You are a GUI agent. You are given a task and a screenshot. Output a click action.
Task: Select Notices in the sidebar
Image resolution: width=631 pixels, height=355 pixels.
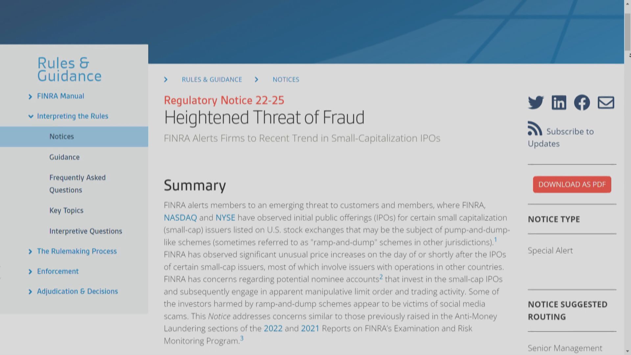pyautogui.click(x=62, y=137)
